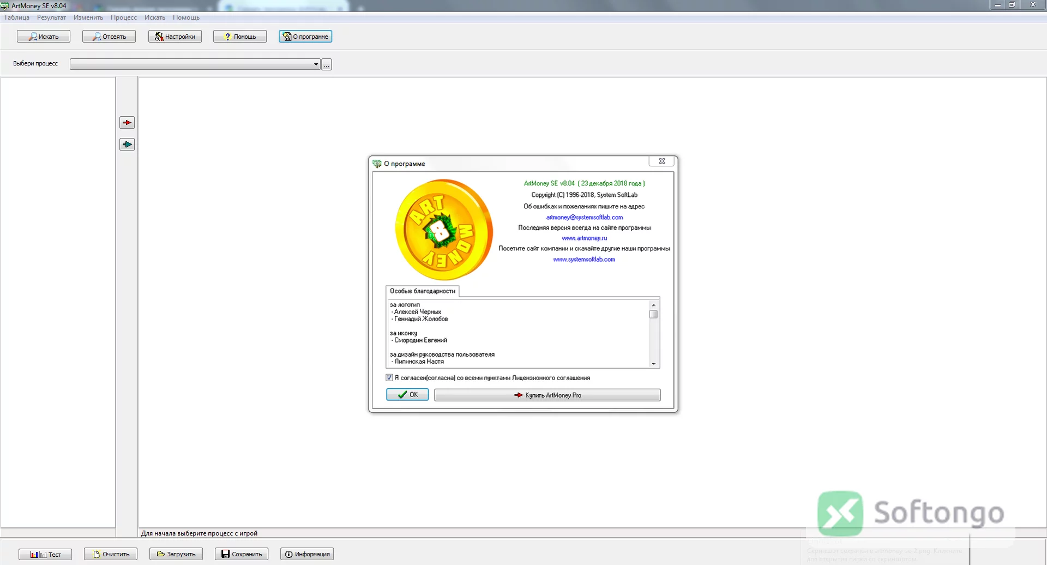Click the Искать search button
Image resolution: width=1047 pixels, height=565 pixels.
click(x=44, y=37)
